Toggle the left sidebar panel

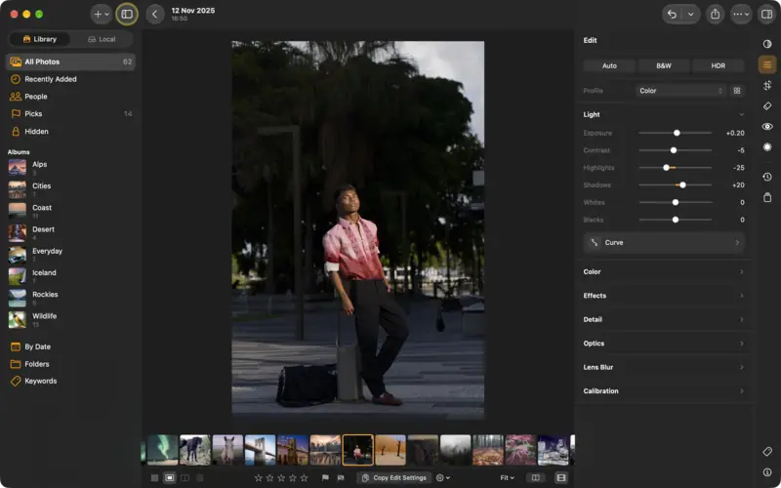click(127, 14)
